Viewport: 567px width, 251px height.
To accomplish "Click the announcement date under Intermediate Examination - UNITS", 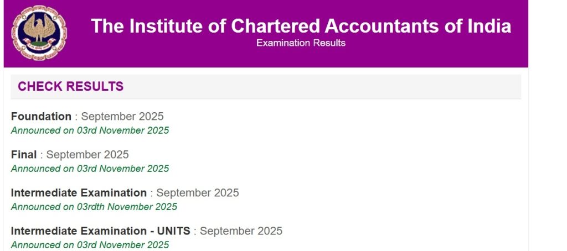I will point(90,244).
